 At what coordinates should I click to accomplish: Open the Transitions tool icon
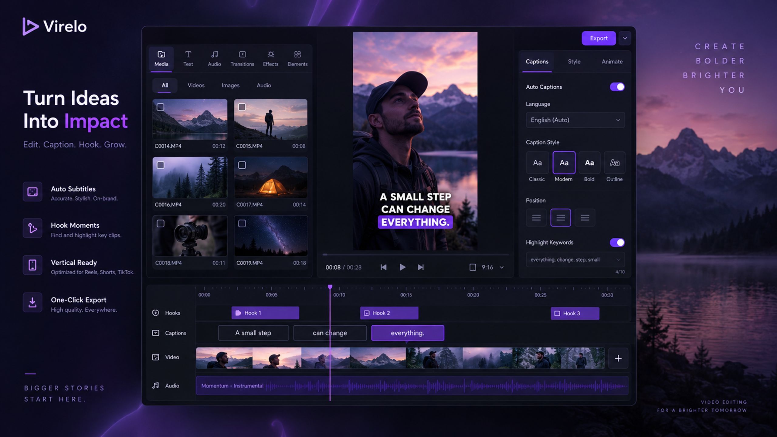[242, 54]
